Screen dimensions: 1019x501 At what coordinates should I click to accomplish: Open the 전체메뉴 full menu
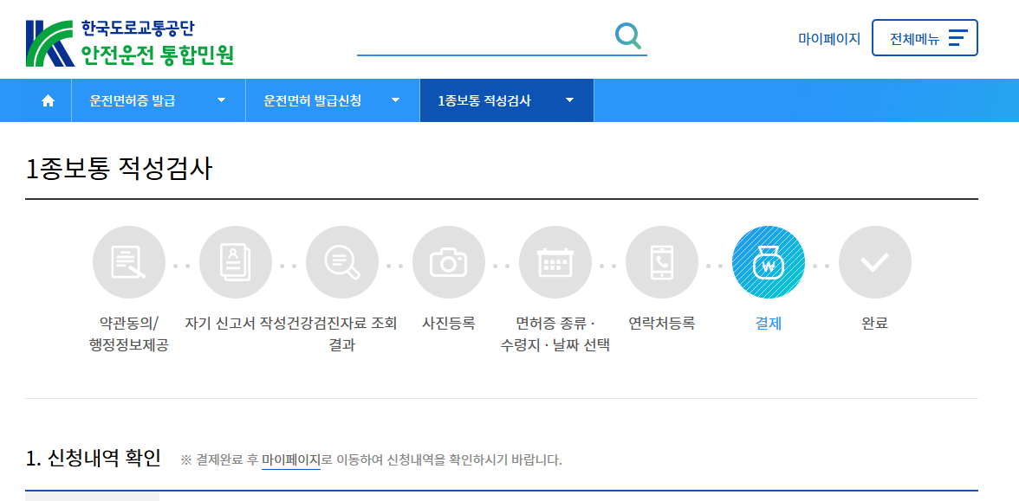coord(925,37)
